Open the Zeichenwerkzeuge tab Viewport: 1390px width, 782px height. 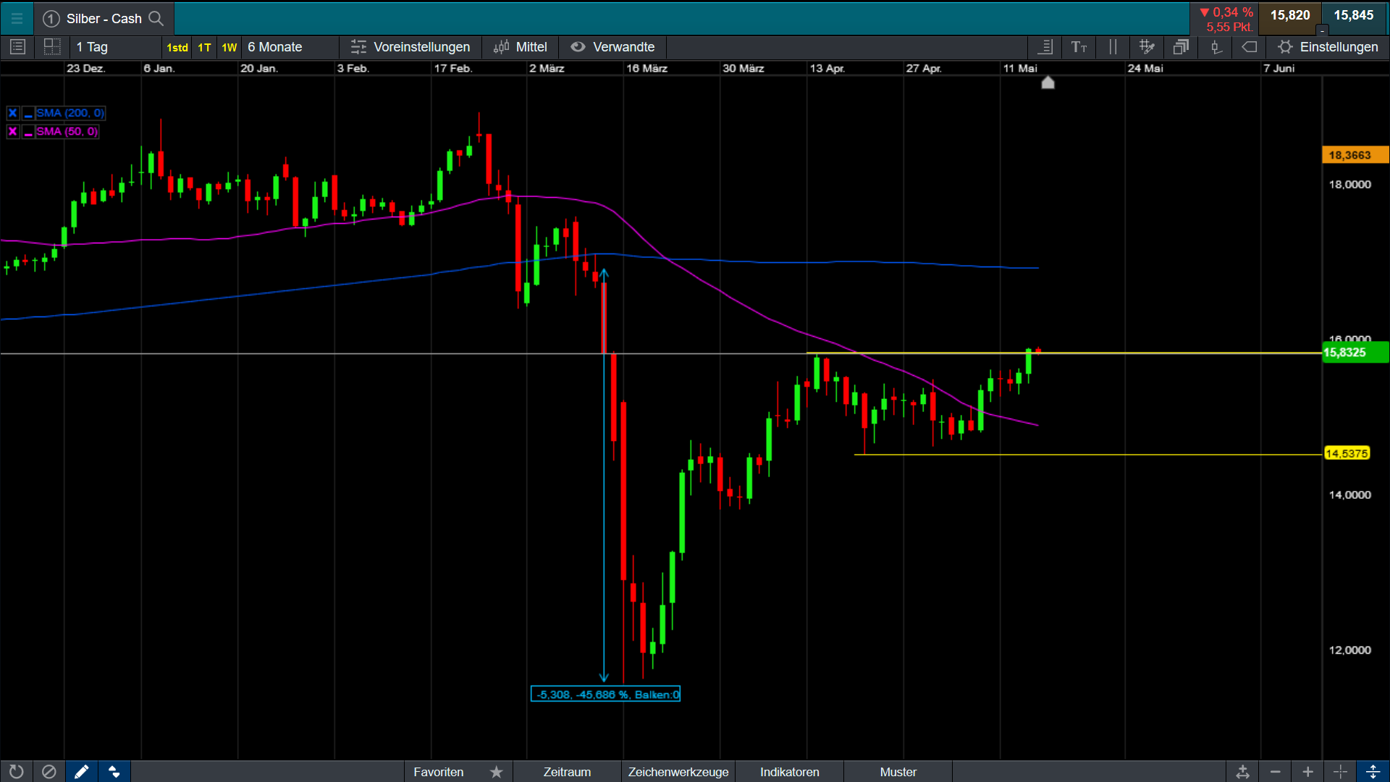point(678,772)
